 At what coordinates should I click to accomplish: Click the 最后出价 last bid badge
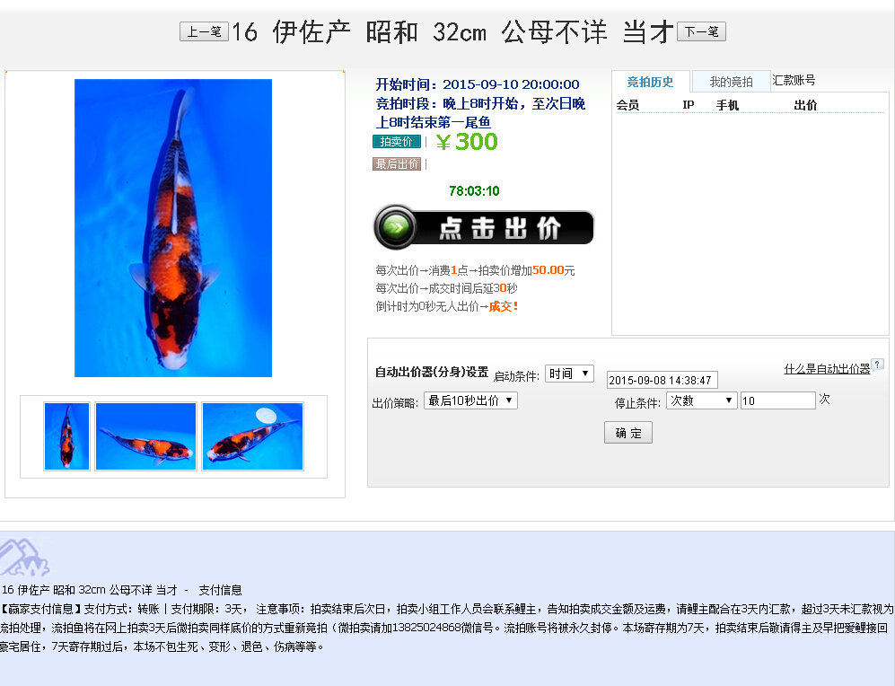point(397,163)
